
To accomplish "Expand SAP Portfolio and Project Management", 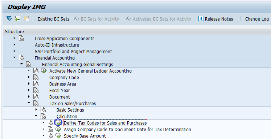I will point(15,51).
